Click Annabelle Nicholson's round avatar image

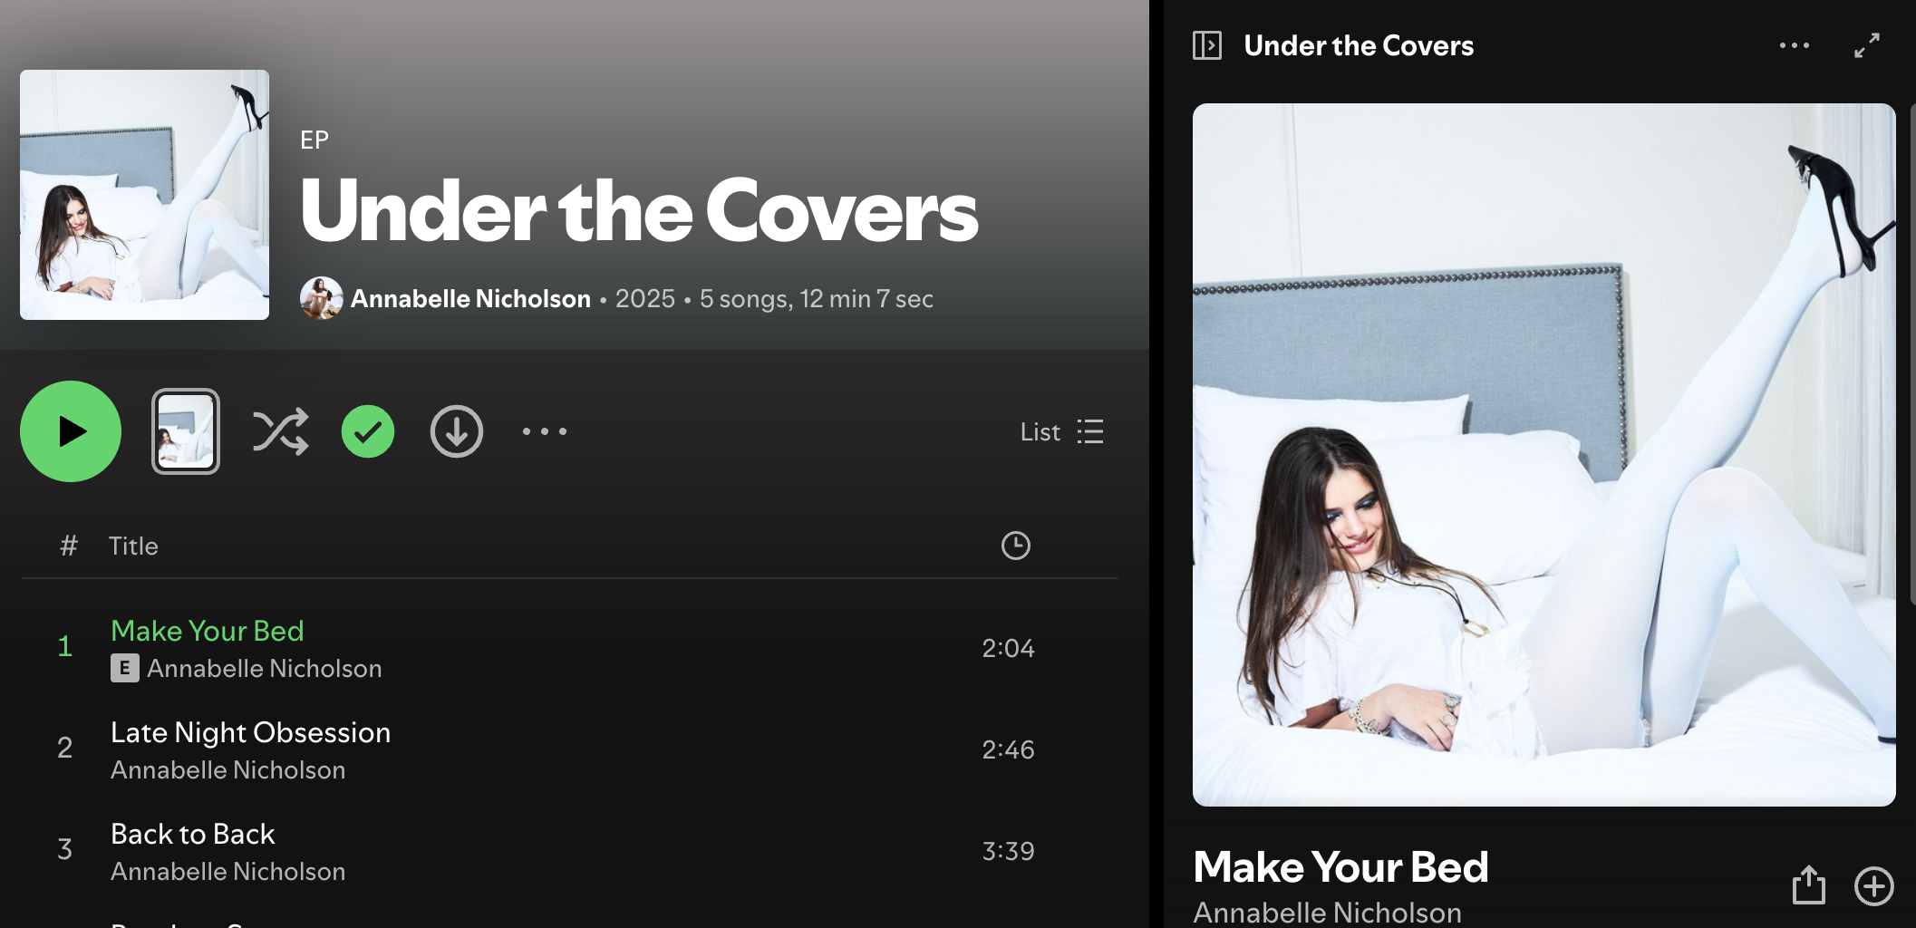click(x=322, y=298)
